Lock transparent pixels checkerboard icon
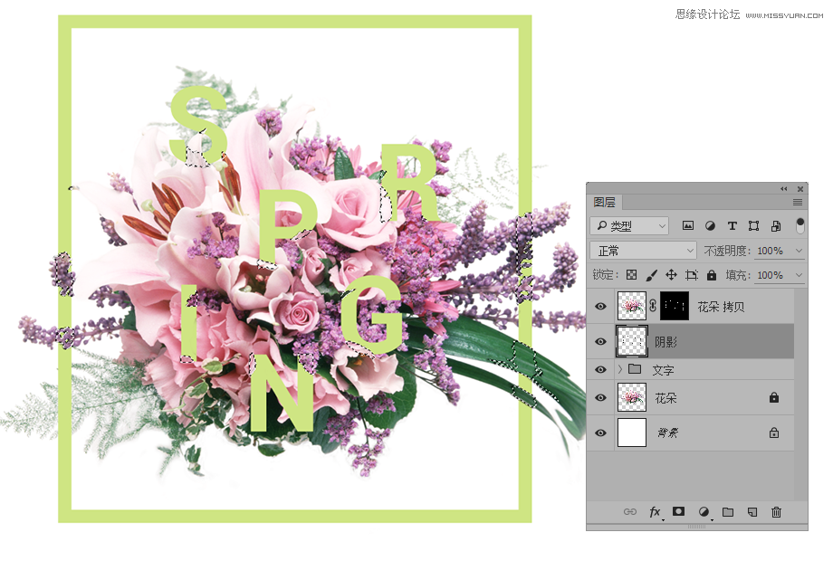The width and height of the screenshot is (833, 561). [x=631, y=275]
